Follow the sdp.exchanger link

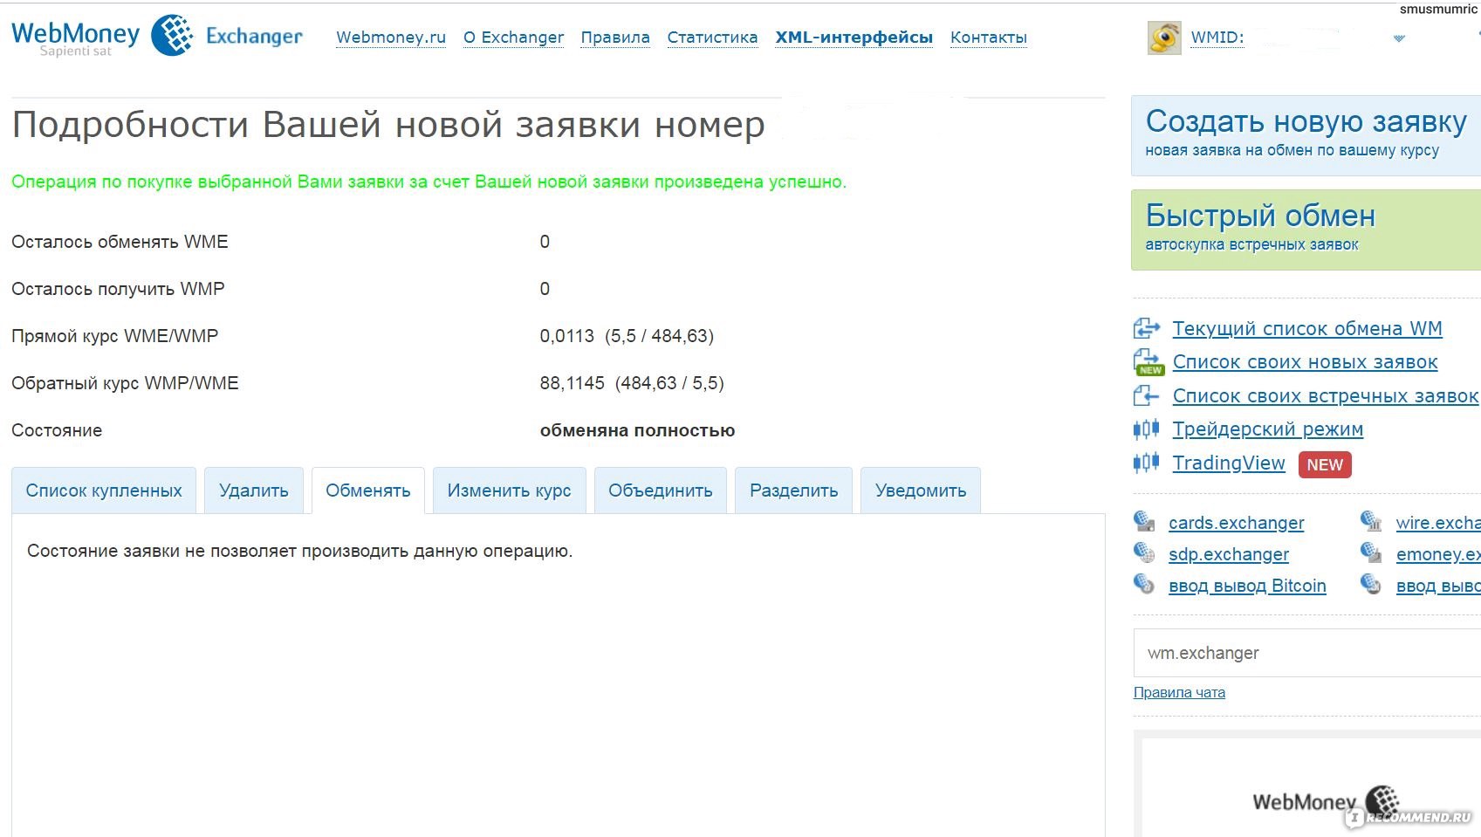click(1229, 554)
